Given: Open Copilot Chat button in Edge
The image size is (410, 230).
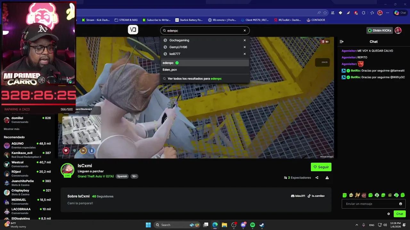Looking at the screenshot, I should point(400,13).
